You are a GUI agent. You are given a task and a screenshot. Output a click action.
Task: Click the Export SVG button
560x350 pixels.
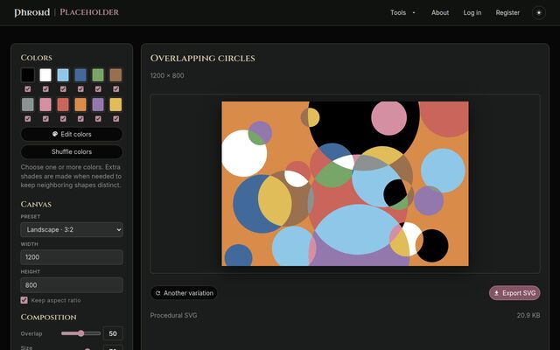coord(514,293)
